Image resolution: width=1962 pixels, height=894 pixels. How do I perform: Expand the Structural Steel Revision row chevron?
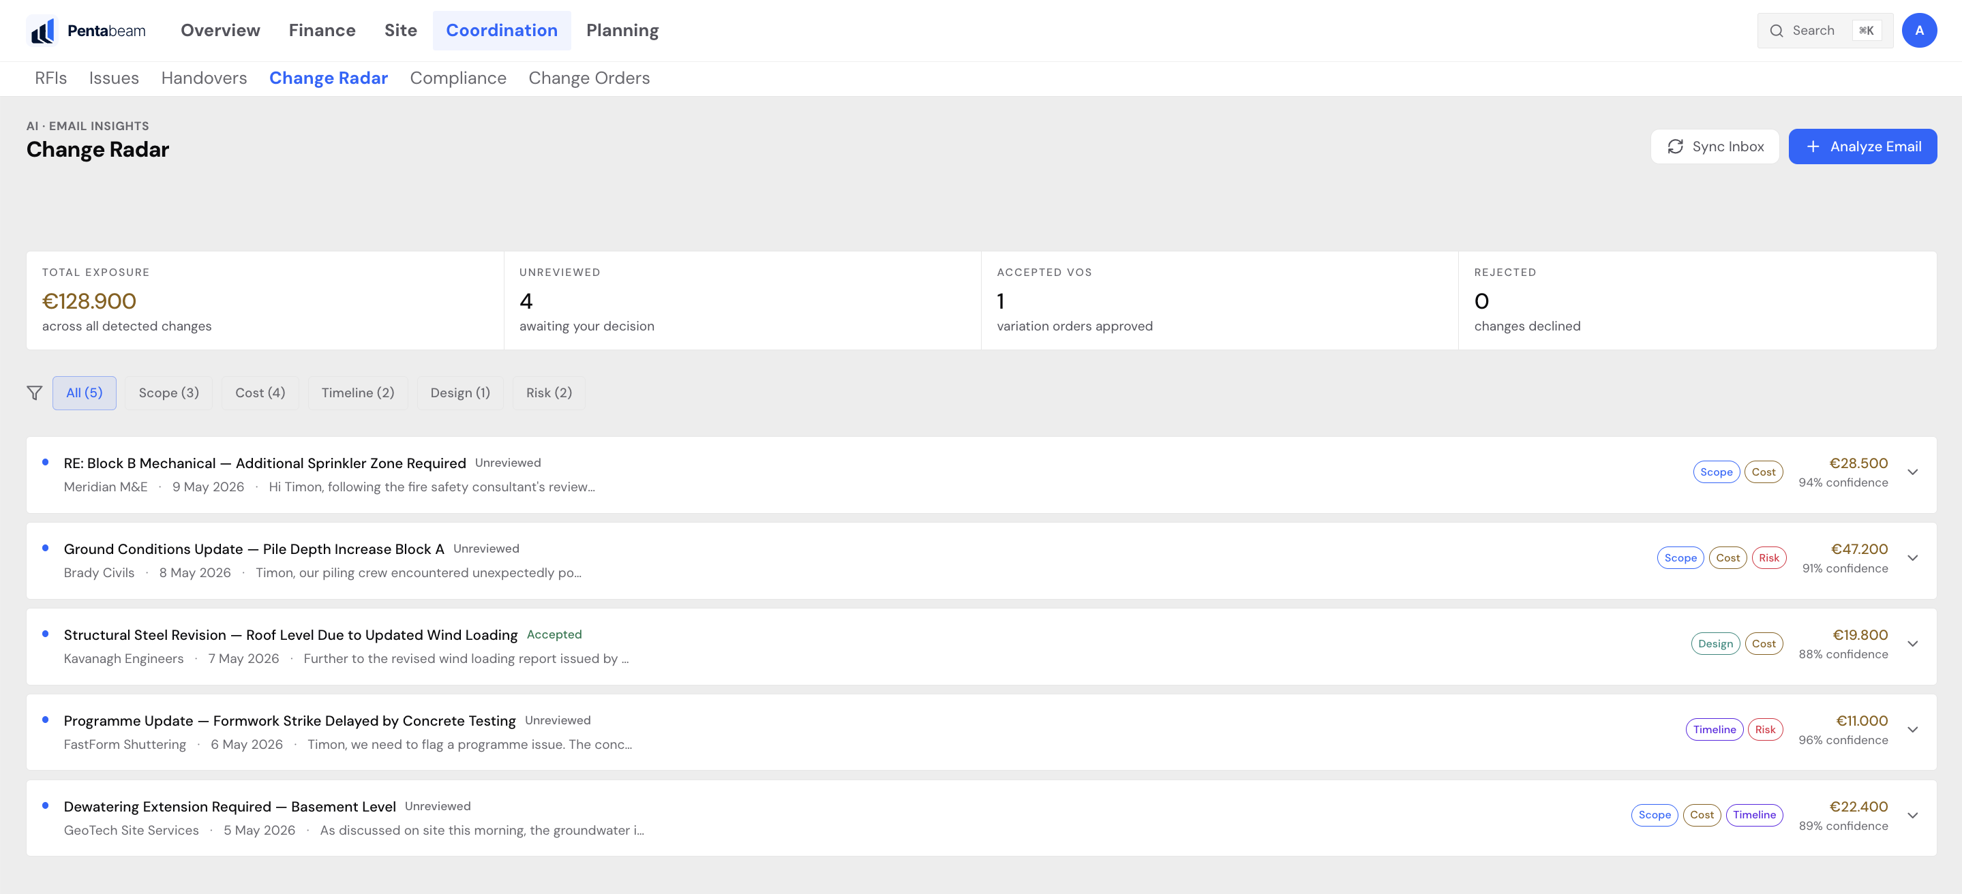pos(1912,644)
